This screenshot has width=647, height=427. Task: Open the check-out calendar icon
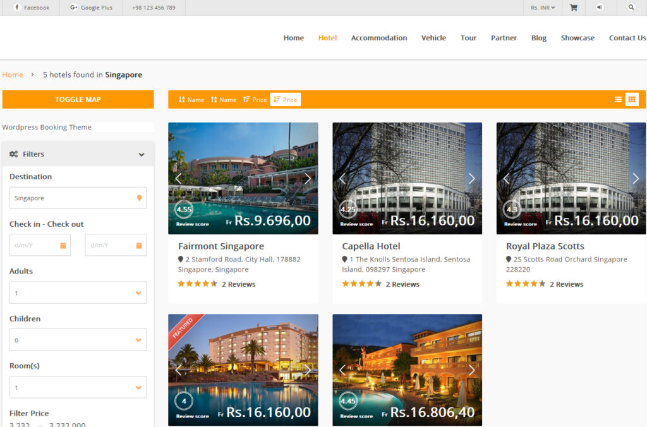[x=139, y=245]
